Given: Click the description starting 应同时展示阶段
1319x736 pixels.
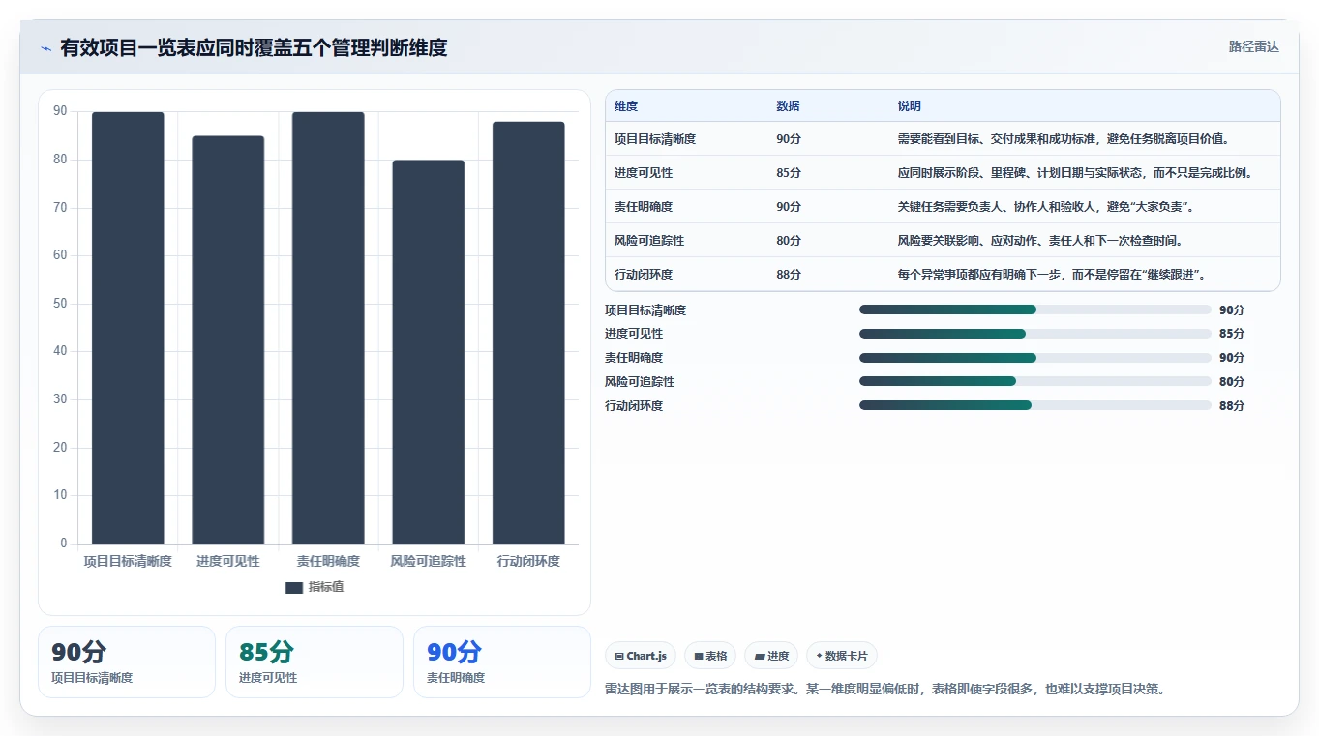Looking at the screenshot, I should click(x=1075, y=173).
